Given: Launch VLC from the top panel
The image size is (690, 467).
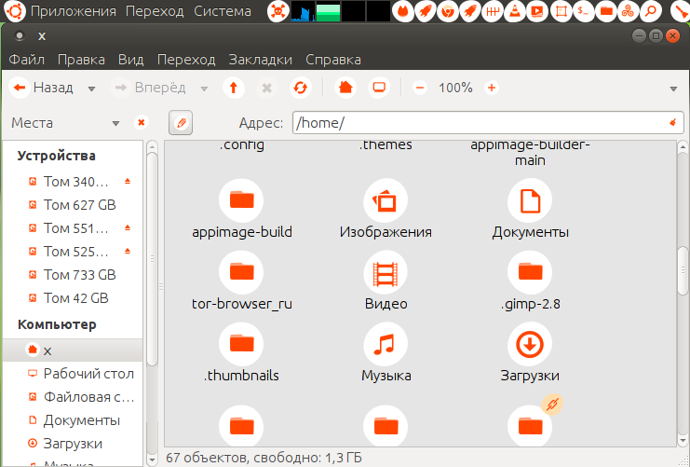Looking at the screenshot, I should coord(514,11).
